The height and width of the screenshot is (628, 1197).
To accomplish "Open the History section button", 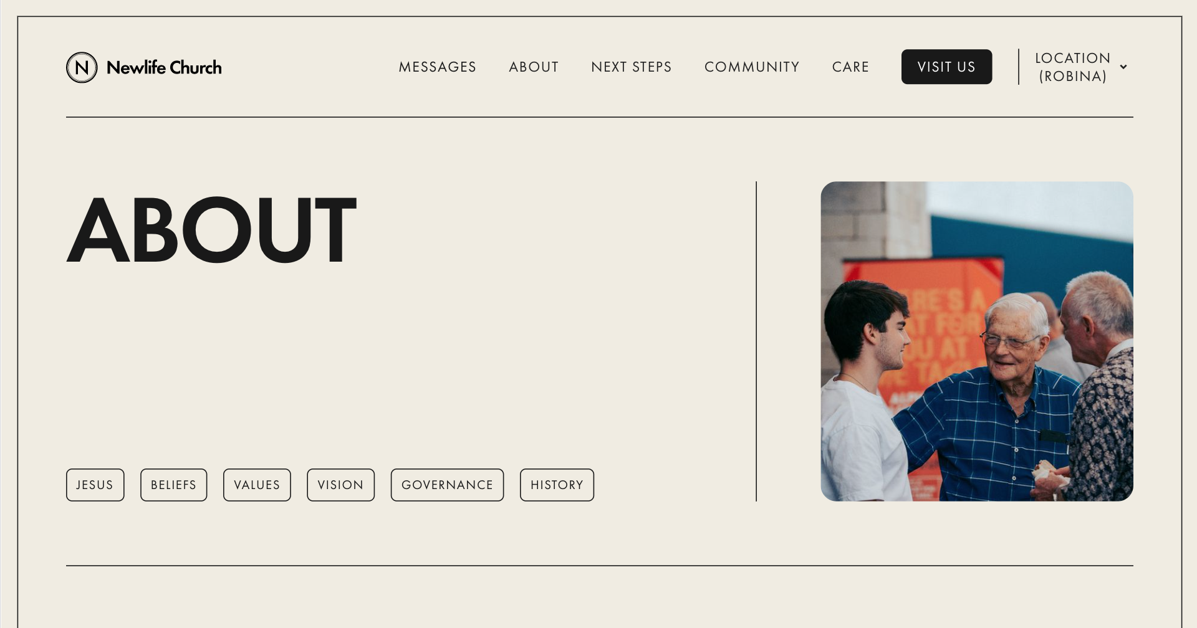I will tap(557, 485).
